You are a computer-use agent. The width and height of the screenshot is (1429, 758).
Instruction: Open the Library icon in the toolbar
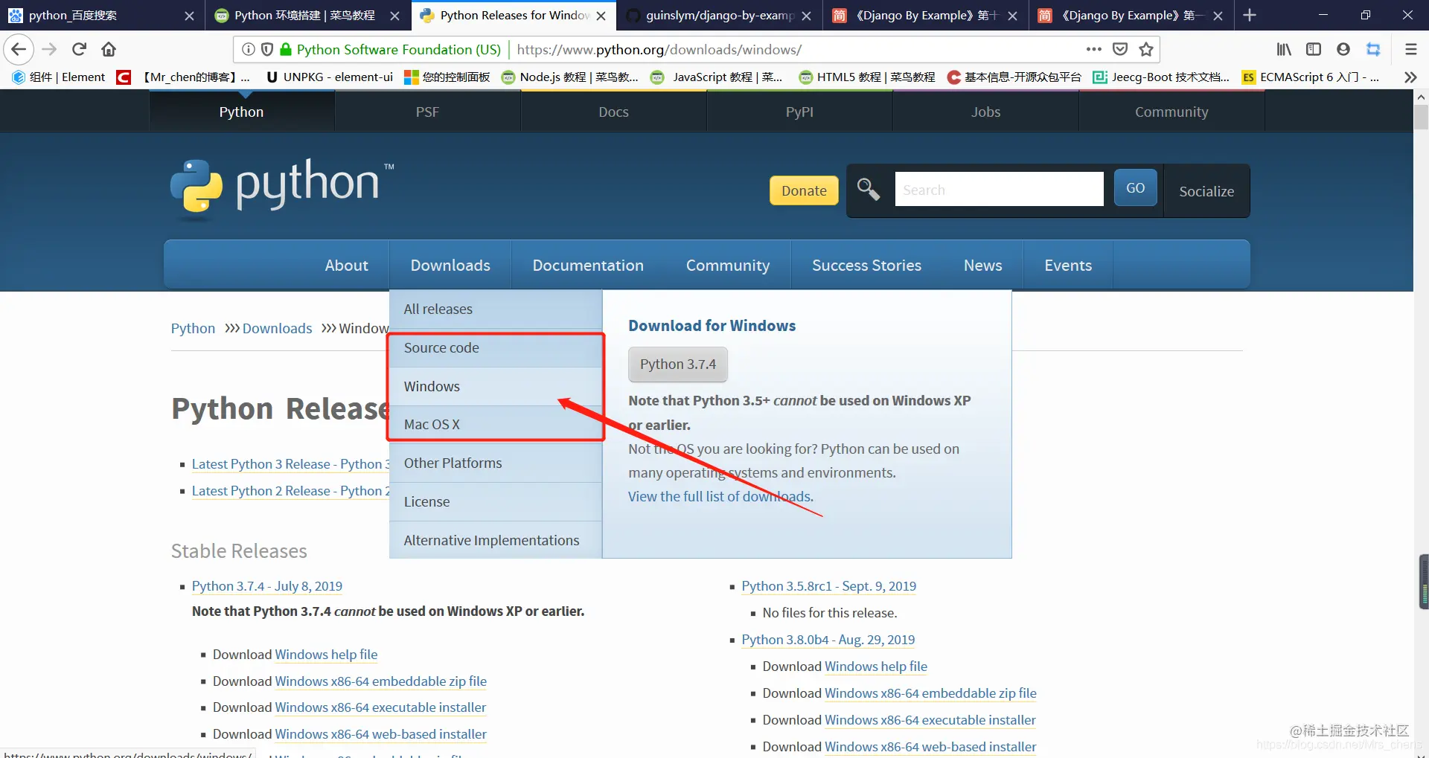[x=1284, y=50]
